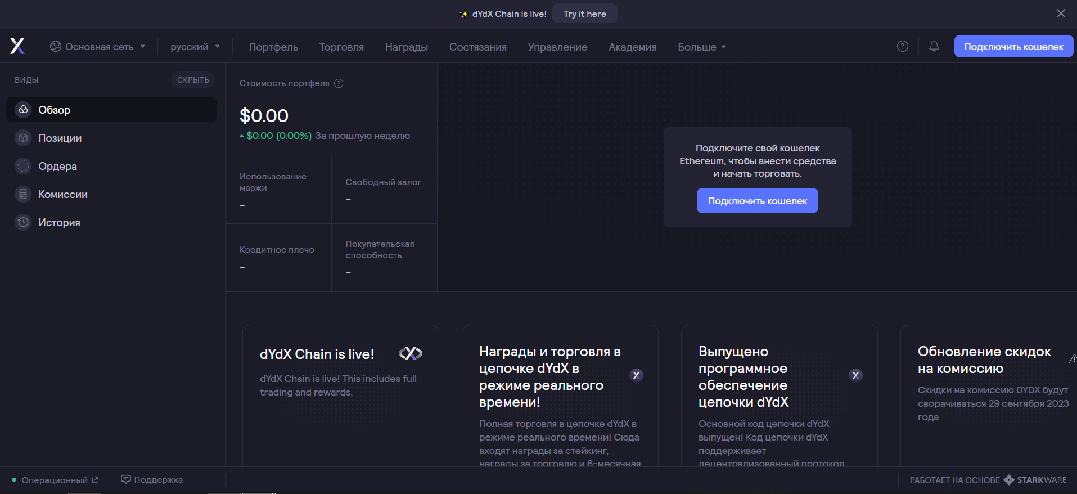This screenshot has width=1077, height=494.
Task: Open Позиции cube icon in sidebar
Action: tap(23, 138)
